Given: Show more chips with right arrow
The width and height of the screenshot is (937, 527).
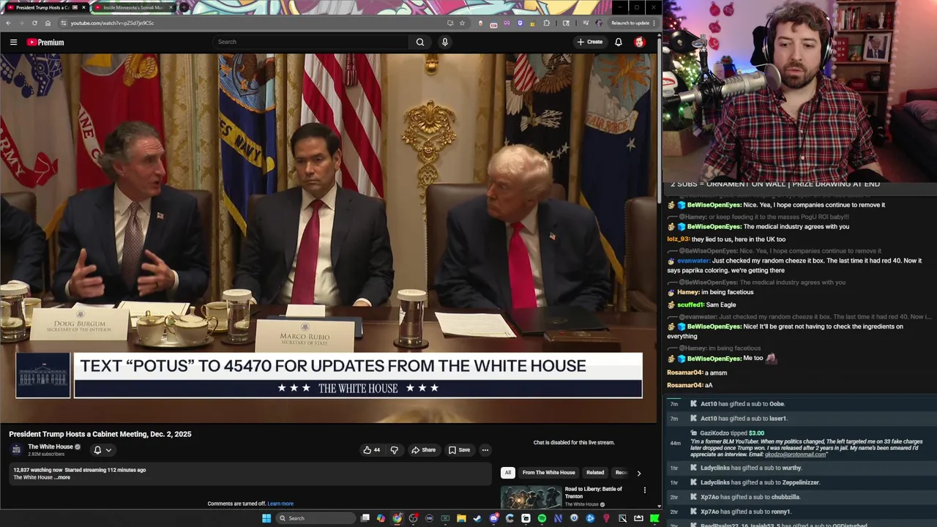Looking at the screenshot, I should (x=638, y=473).
